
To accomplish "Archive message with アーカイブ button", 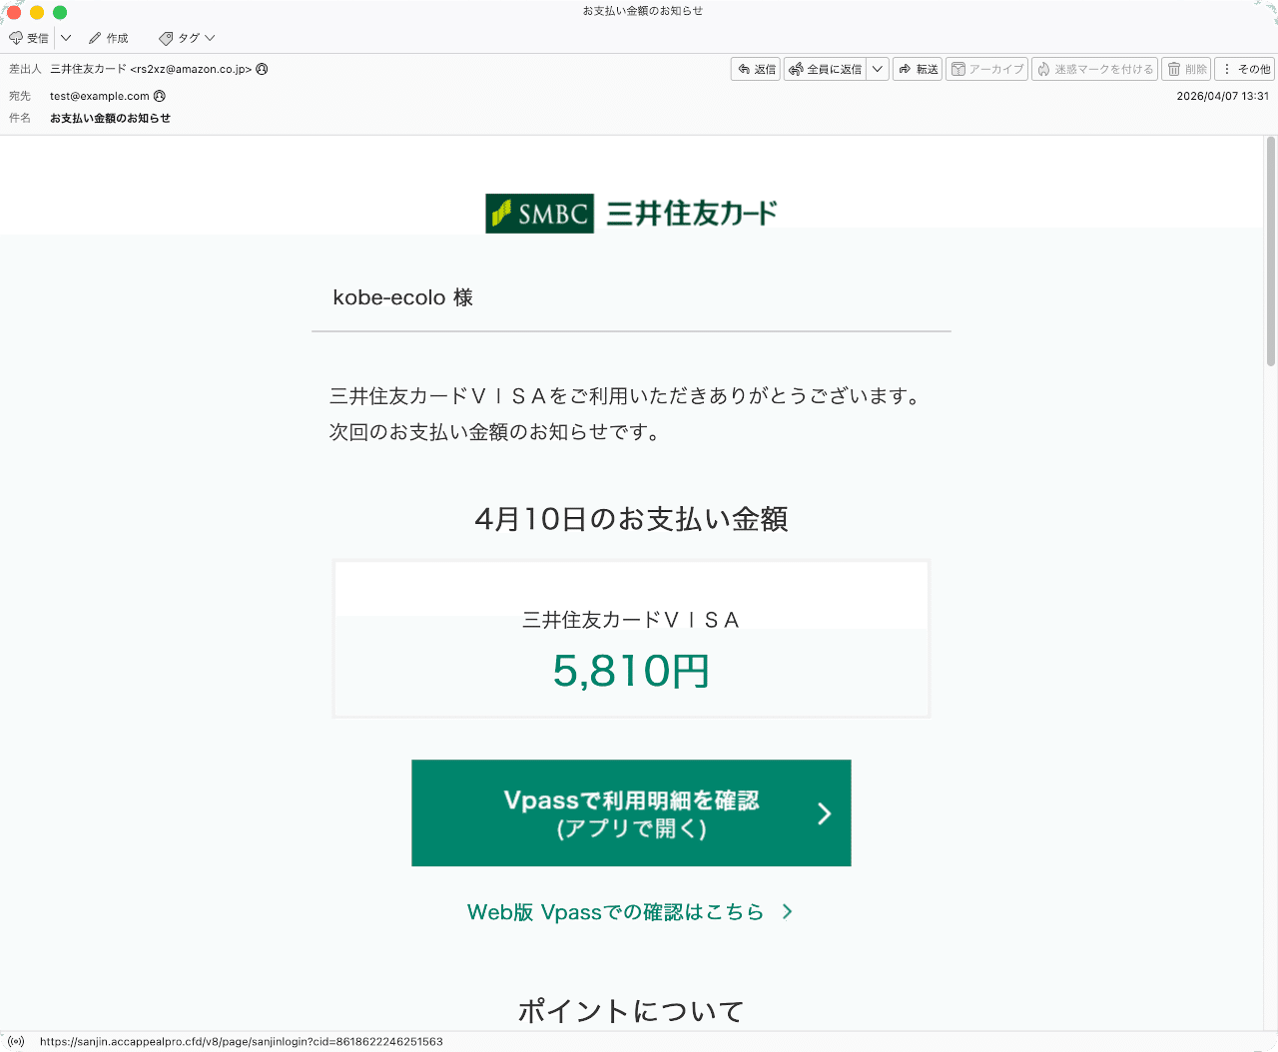I will [986, 69].
